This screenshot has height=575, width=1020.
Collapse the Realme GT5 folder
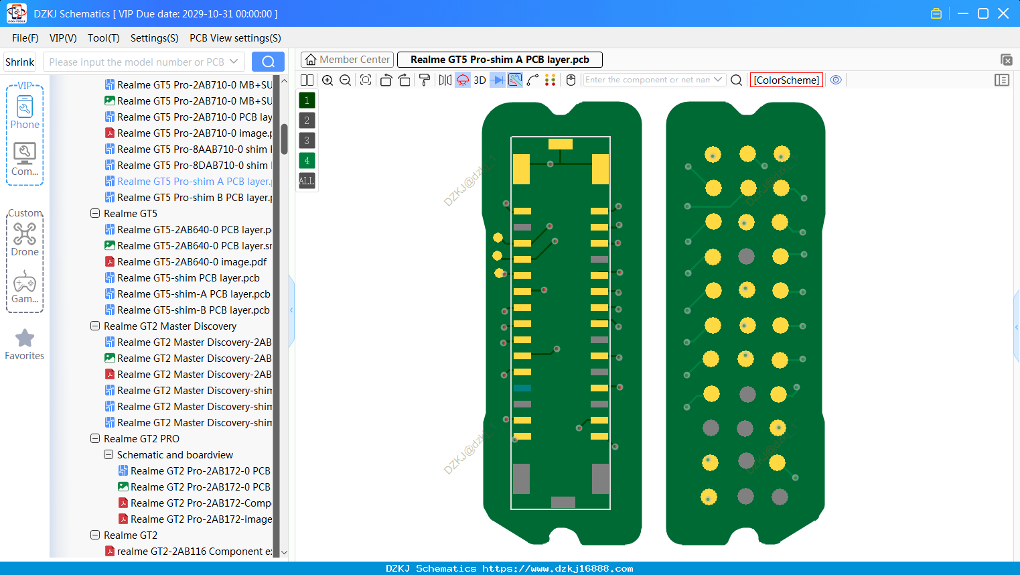[94, 214]
